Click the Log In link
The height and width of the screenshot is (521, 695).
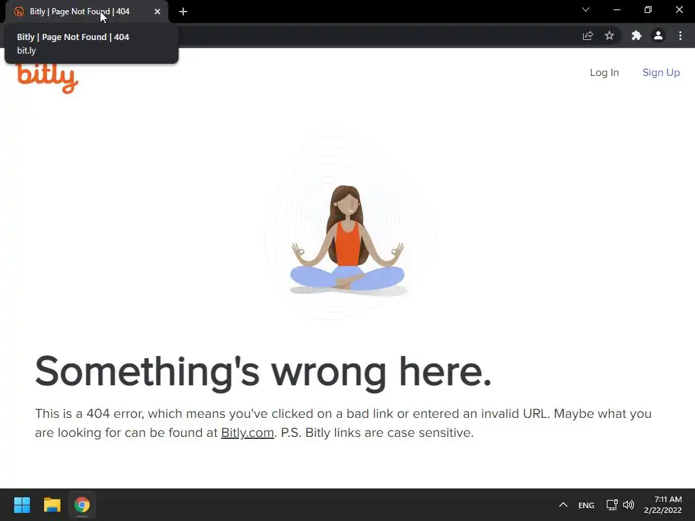(x=604, y=73)
